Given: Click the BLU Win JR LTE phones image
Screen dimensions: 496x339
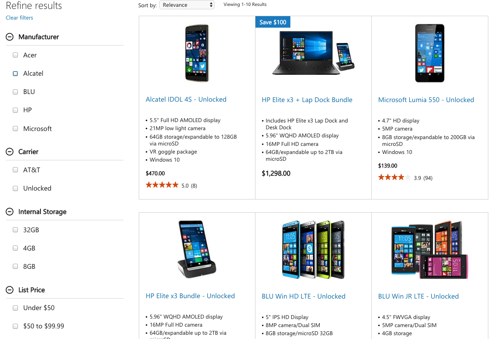Looking at the screenshot, I should pos(430,249).
